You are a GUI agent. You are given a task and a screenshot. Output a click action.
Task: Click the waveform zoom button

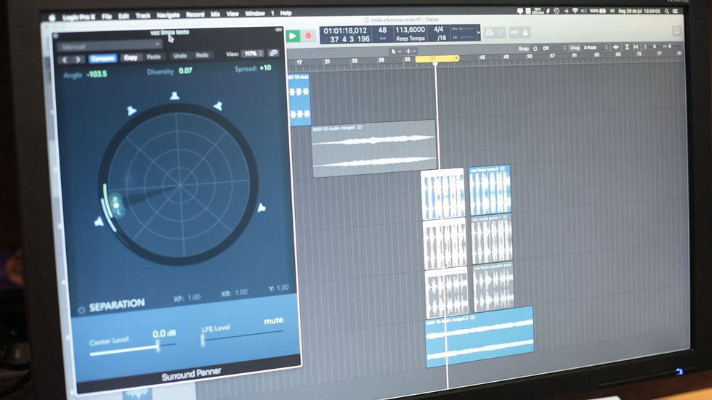616,47
